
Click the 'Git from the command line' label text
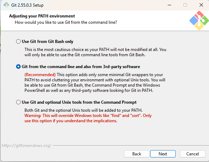click(81, 67)
